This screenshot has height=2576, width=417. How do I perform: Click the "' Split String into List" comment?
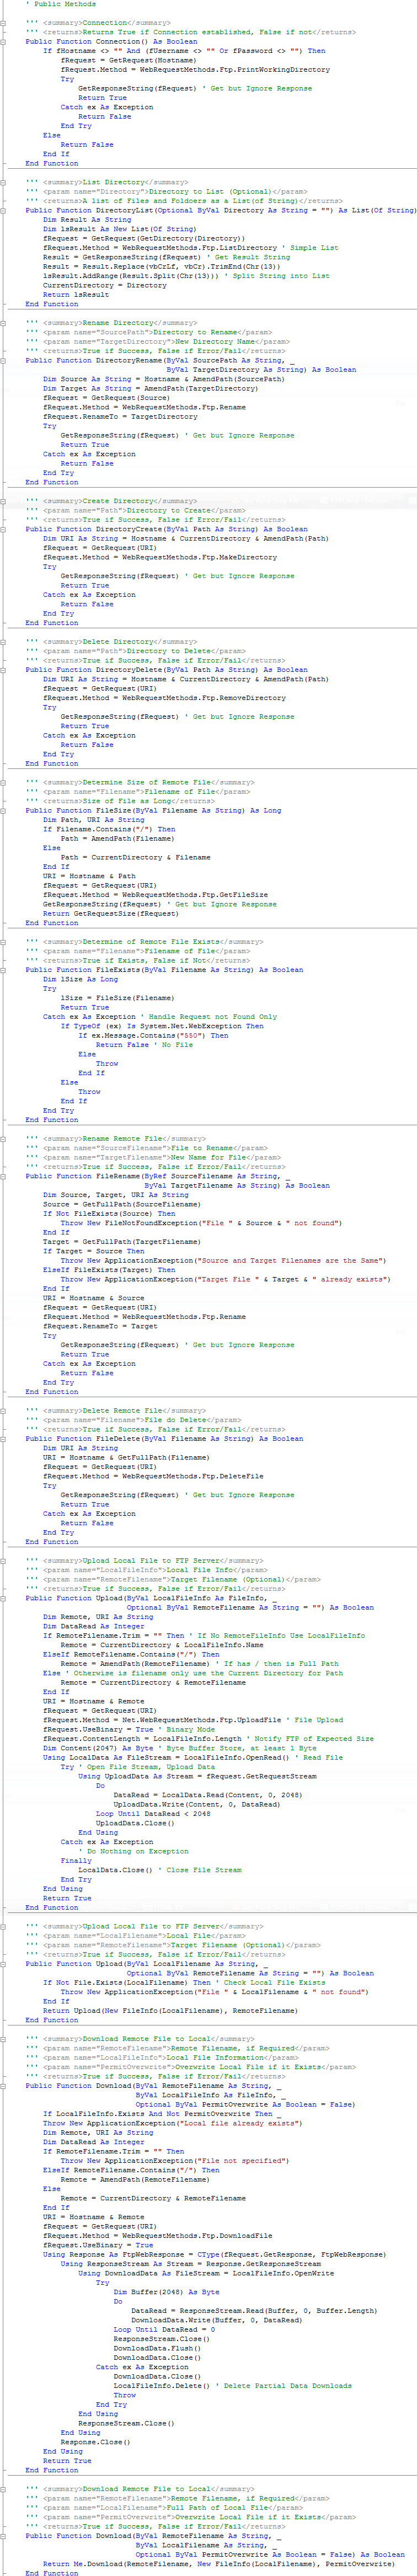(278, 276)
